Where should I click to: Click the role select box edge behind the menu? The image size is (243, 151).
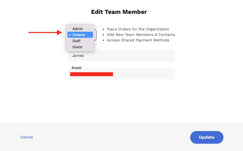(96, 35)
